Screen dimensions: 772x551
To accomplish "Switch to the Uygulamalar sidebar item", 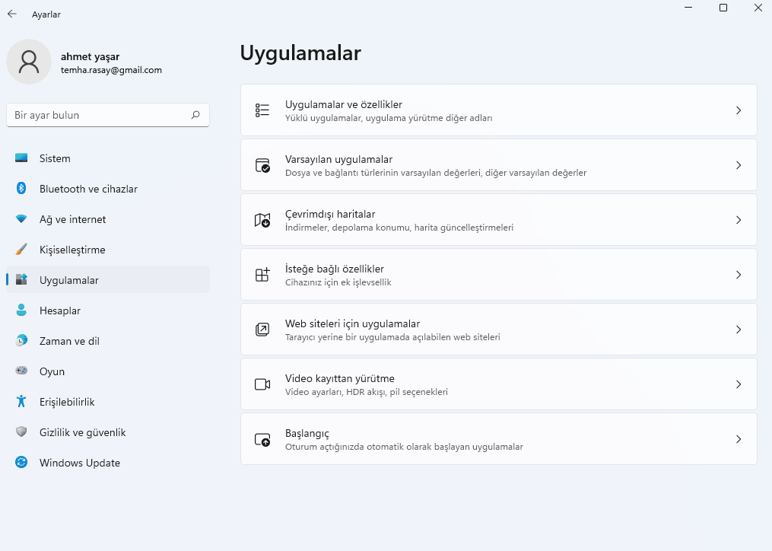I will pyautogui.click(x=68, y=280).
